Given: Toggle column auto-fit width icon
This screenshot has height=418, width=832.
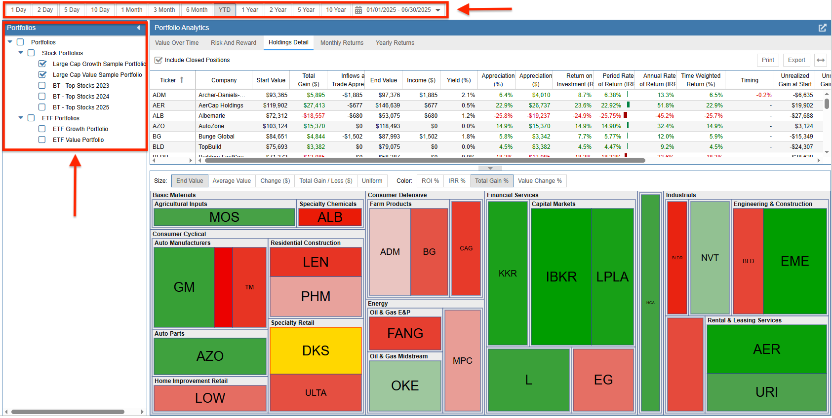Looking at the screenshot, I should click(x=821, y=60).
